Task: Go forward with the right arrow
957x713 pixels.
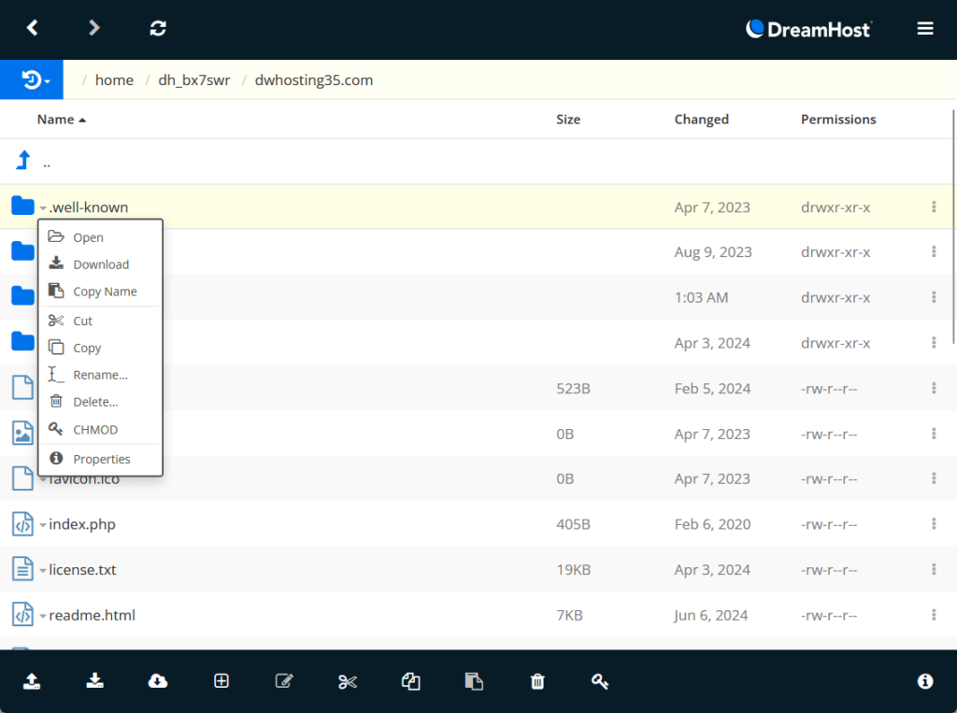Action: pos(93,28)
